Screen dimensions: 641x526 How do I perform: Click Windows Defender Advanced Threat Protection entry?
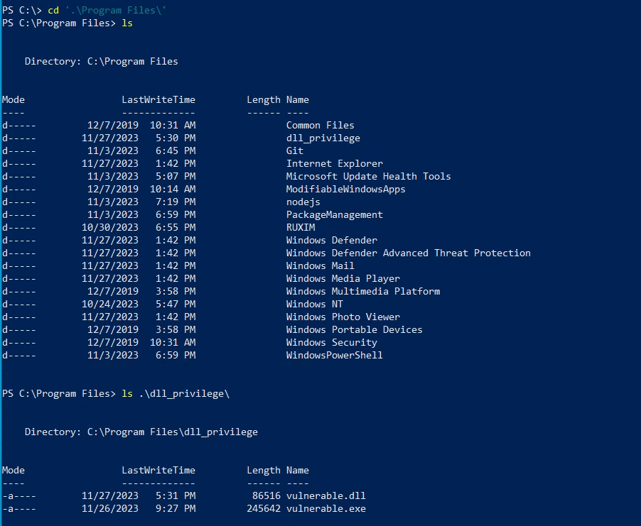[x=408, y=253]
